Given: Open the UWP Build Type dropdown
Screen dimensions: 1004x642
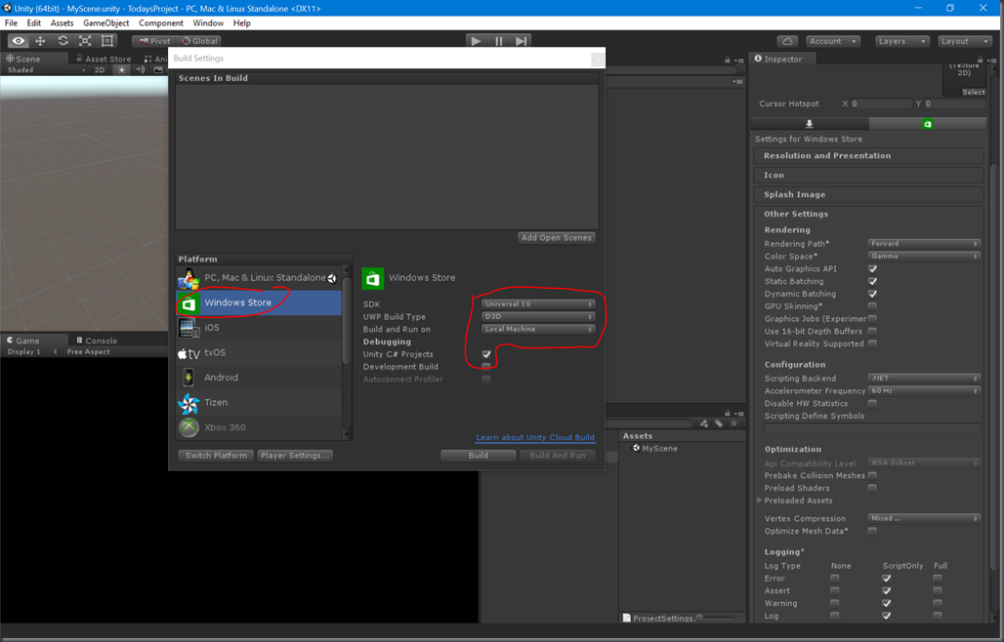Looking at the screenshot, I should pyautogui.click(x=538, y=316).
